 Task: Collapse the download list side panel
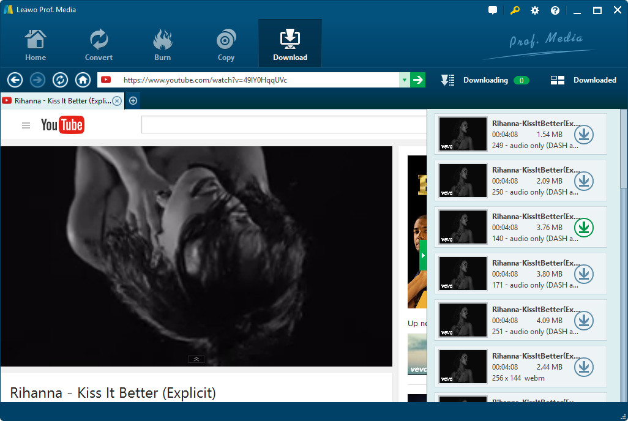(422, 255)
